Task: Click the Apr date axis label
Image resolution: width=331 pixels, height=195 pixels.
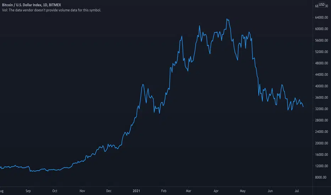Action: pos(216,191)
